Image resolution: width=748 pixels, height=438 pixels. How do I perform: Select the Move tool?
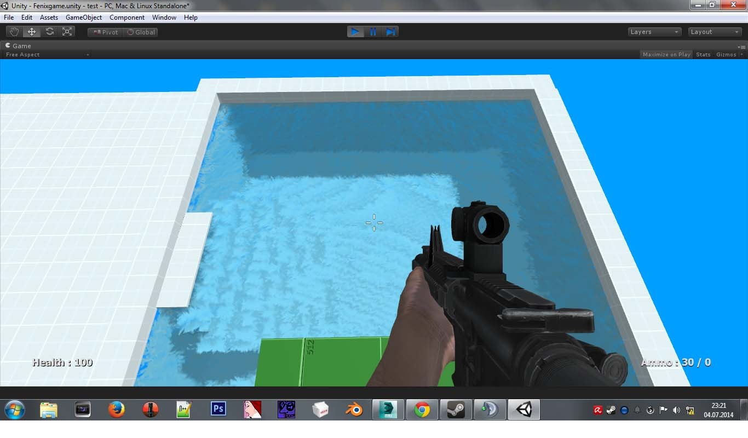(31, 31)
